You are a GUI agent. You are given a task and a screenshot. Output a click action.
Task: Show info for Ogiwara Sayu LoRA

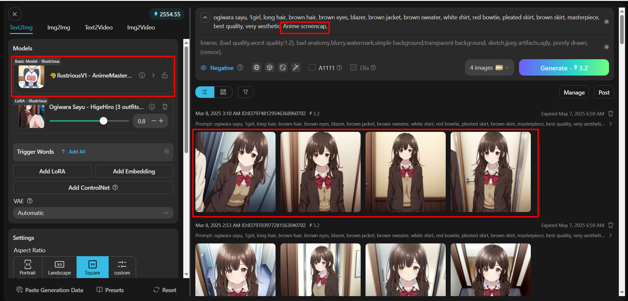tap(152, 107)
